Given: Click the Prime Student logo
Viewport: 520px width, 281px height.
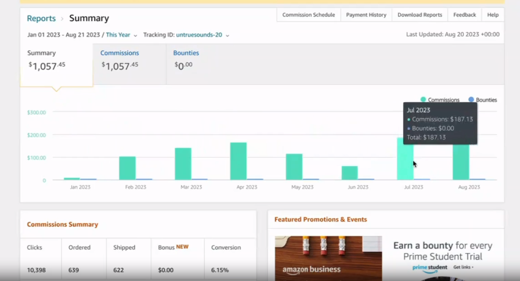Looking at the screenshot, I should click(430, 268).
